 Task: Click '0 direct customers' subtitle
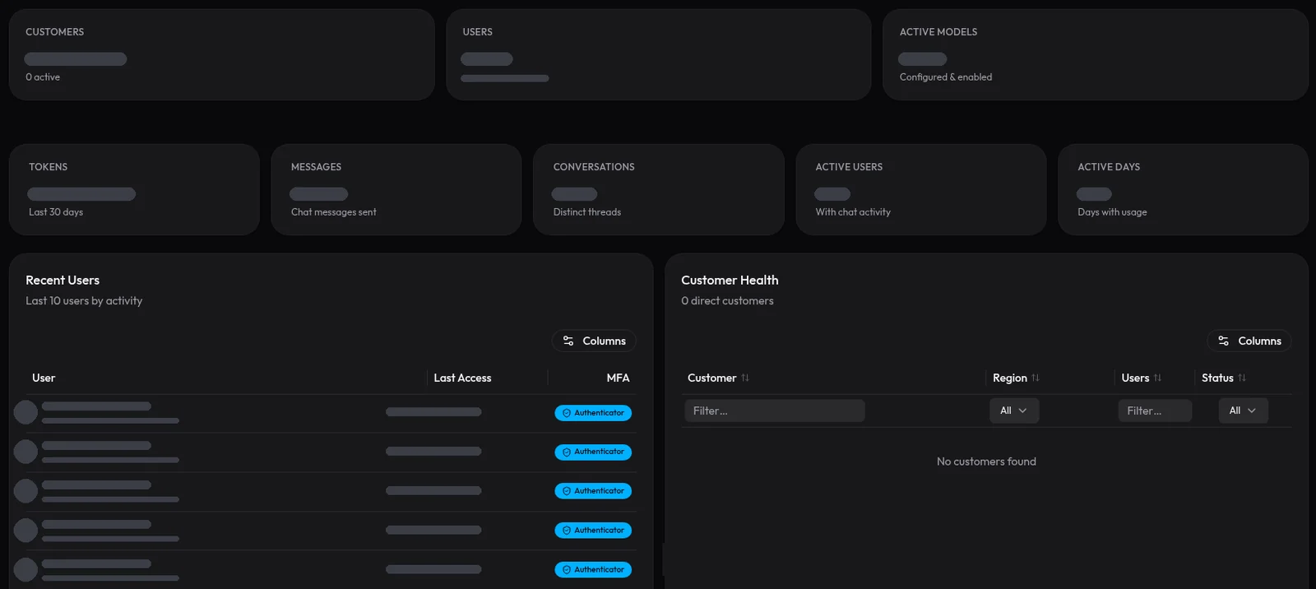pos(727,301)
